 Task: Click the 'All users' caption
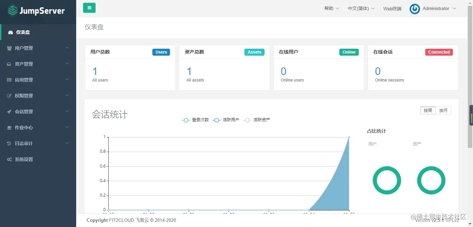[x=100, y=80]
